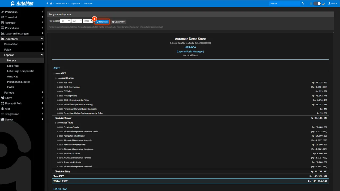Open Perbaikan wrench menu in sidebar
This screenshot has width=340, height=191.
coord(22,12)
